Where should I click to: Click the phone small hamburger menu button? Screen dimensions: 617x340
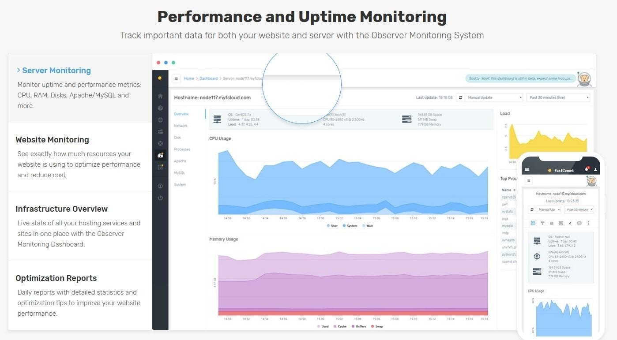(529, 180)
